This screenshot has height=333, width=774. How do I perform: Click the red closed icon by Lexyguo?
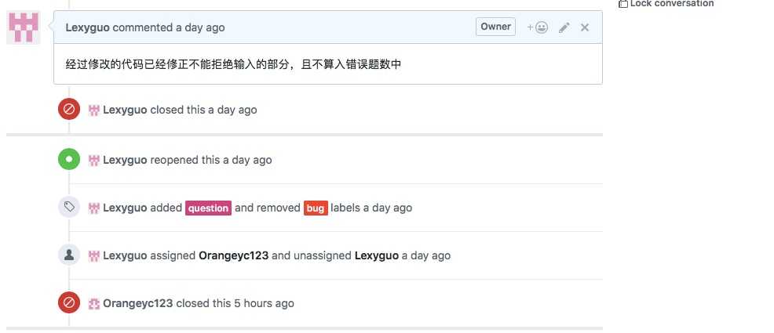(69, 110)
